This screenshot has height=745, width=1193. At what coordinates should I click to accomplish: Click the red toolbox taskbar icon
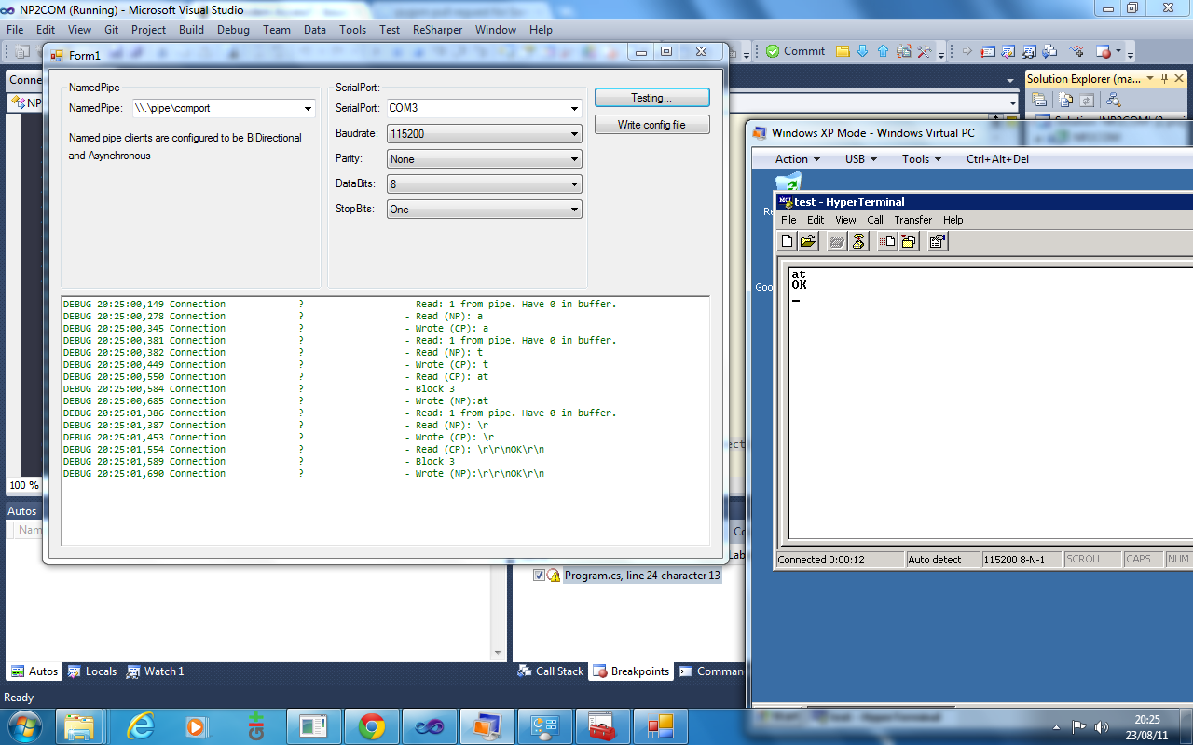[603, 726]
